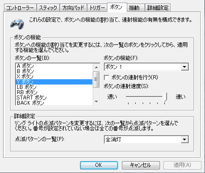Screen dimensions: 205x173
Task: Select the highlighted Y ボタン entry
Action: click(x=54, y=82)
